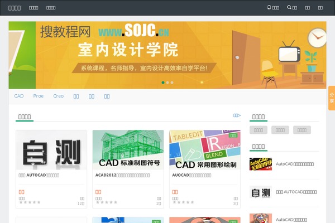Open the yellow-black AutoCAD sidebar thumbnail

pos(261,164)
